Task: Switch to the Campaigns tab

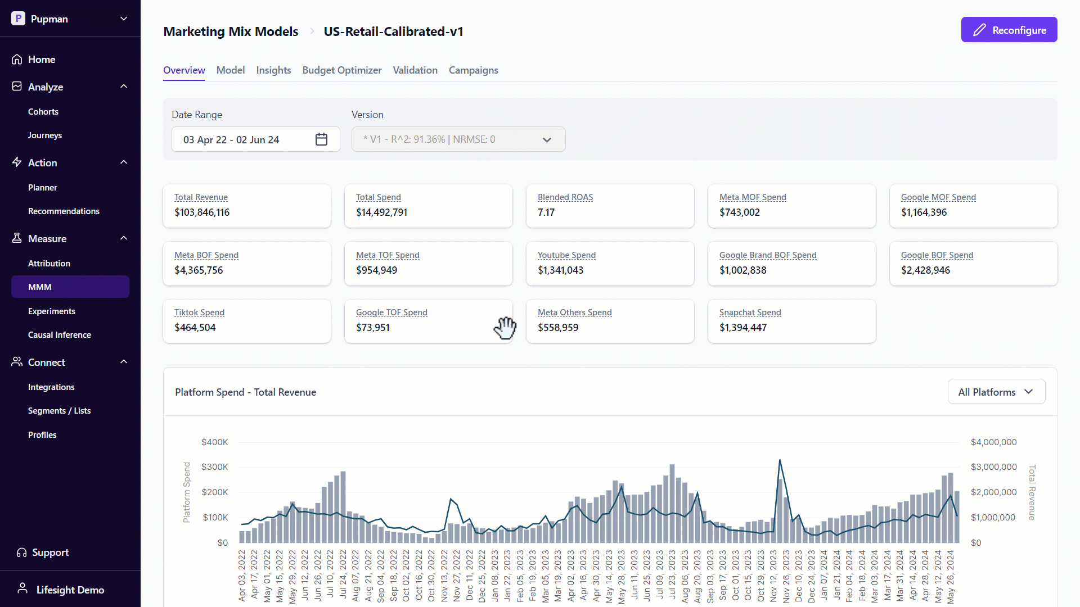Action: pos(474,70)
